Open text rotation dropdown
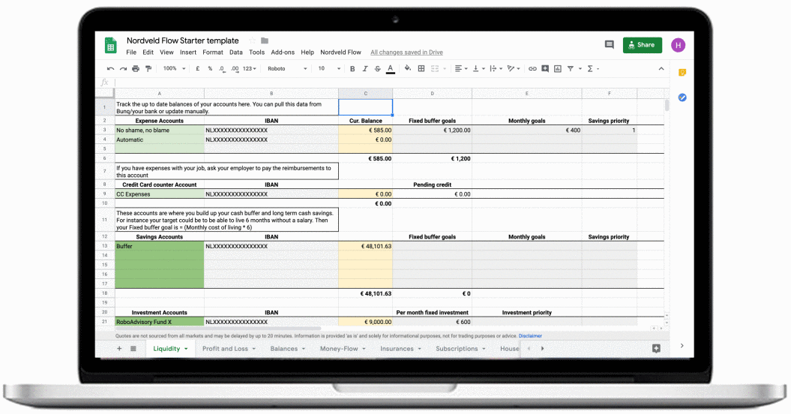 tap(514, 69)
